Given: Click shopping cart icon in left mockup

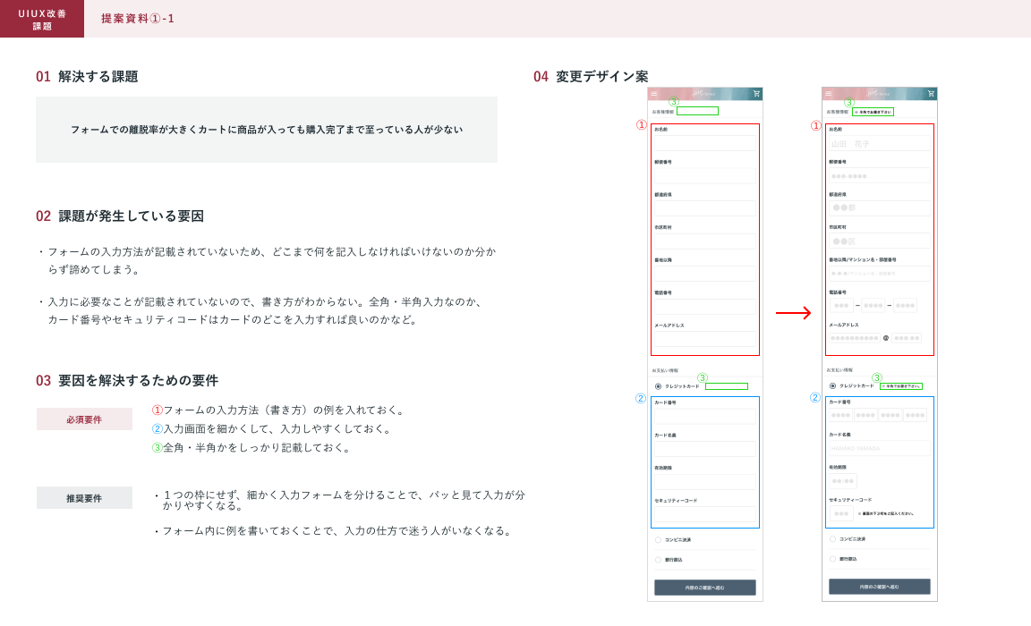Looking at the screenshot, I should 756,94.
